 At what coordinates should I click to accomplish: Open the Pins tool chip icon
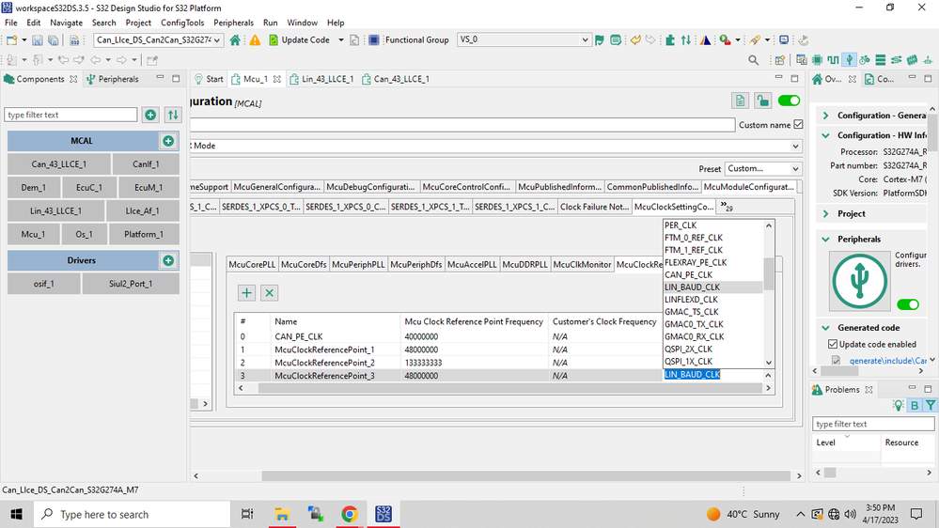pyautogui.click(x=818, y=60)
